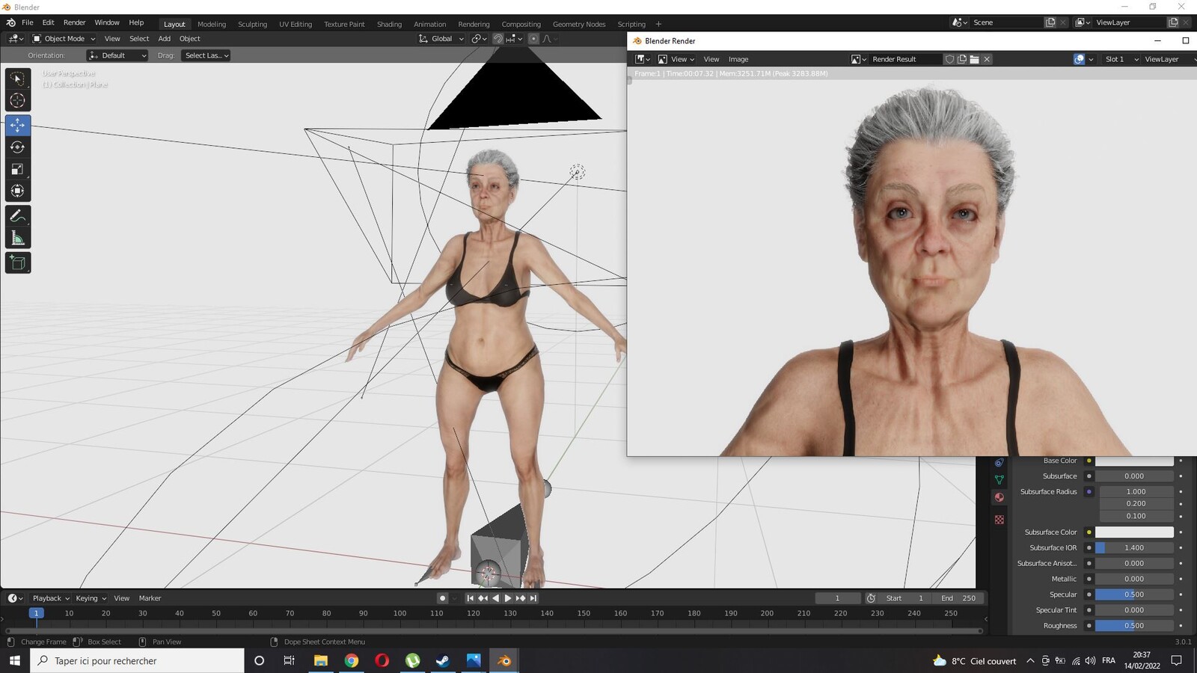This screenshot has width=1197, height=673.
Task: Select the Measure tool
Action: pyautogui.click(x=17, y=238)
